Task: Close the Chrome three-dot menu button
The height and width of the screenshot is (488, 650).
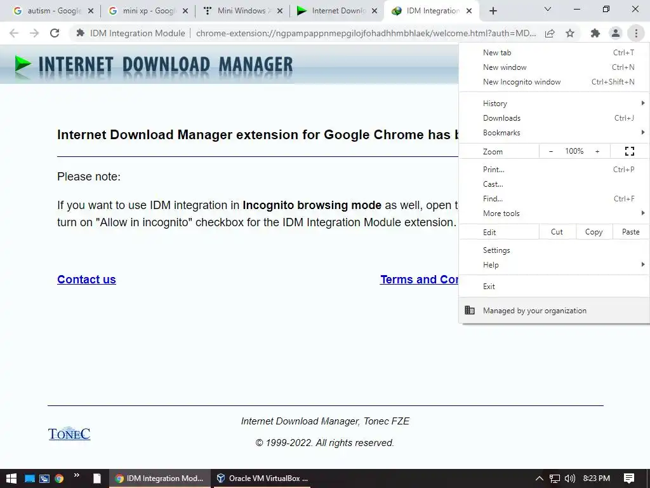Action: [636, 33]
